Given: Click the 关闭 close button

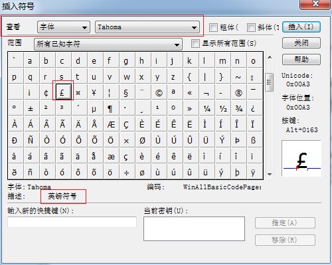Looking at the screenshot, I should pyautogui.click(x=301, y=43).
